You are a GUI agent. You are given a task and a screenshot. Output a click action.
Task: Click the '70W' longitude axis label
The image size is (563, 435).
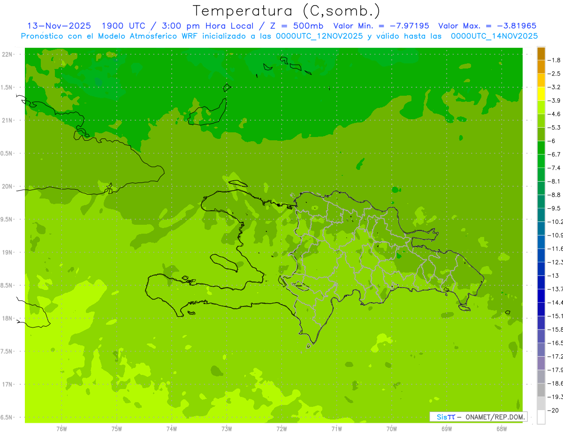click(392, 428)
